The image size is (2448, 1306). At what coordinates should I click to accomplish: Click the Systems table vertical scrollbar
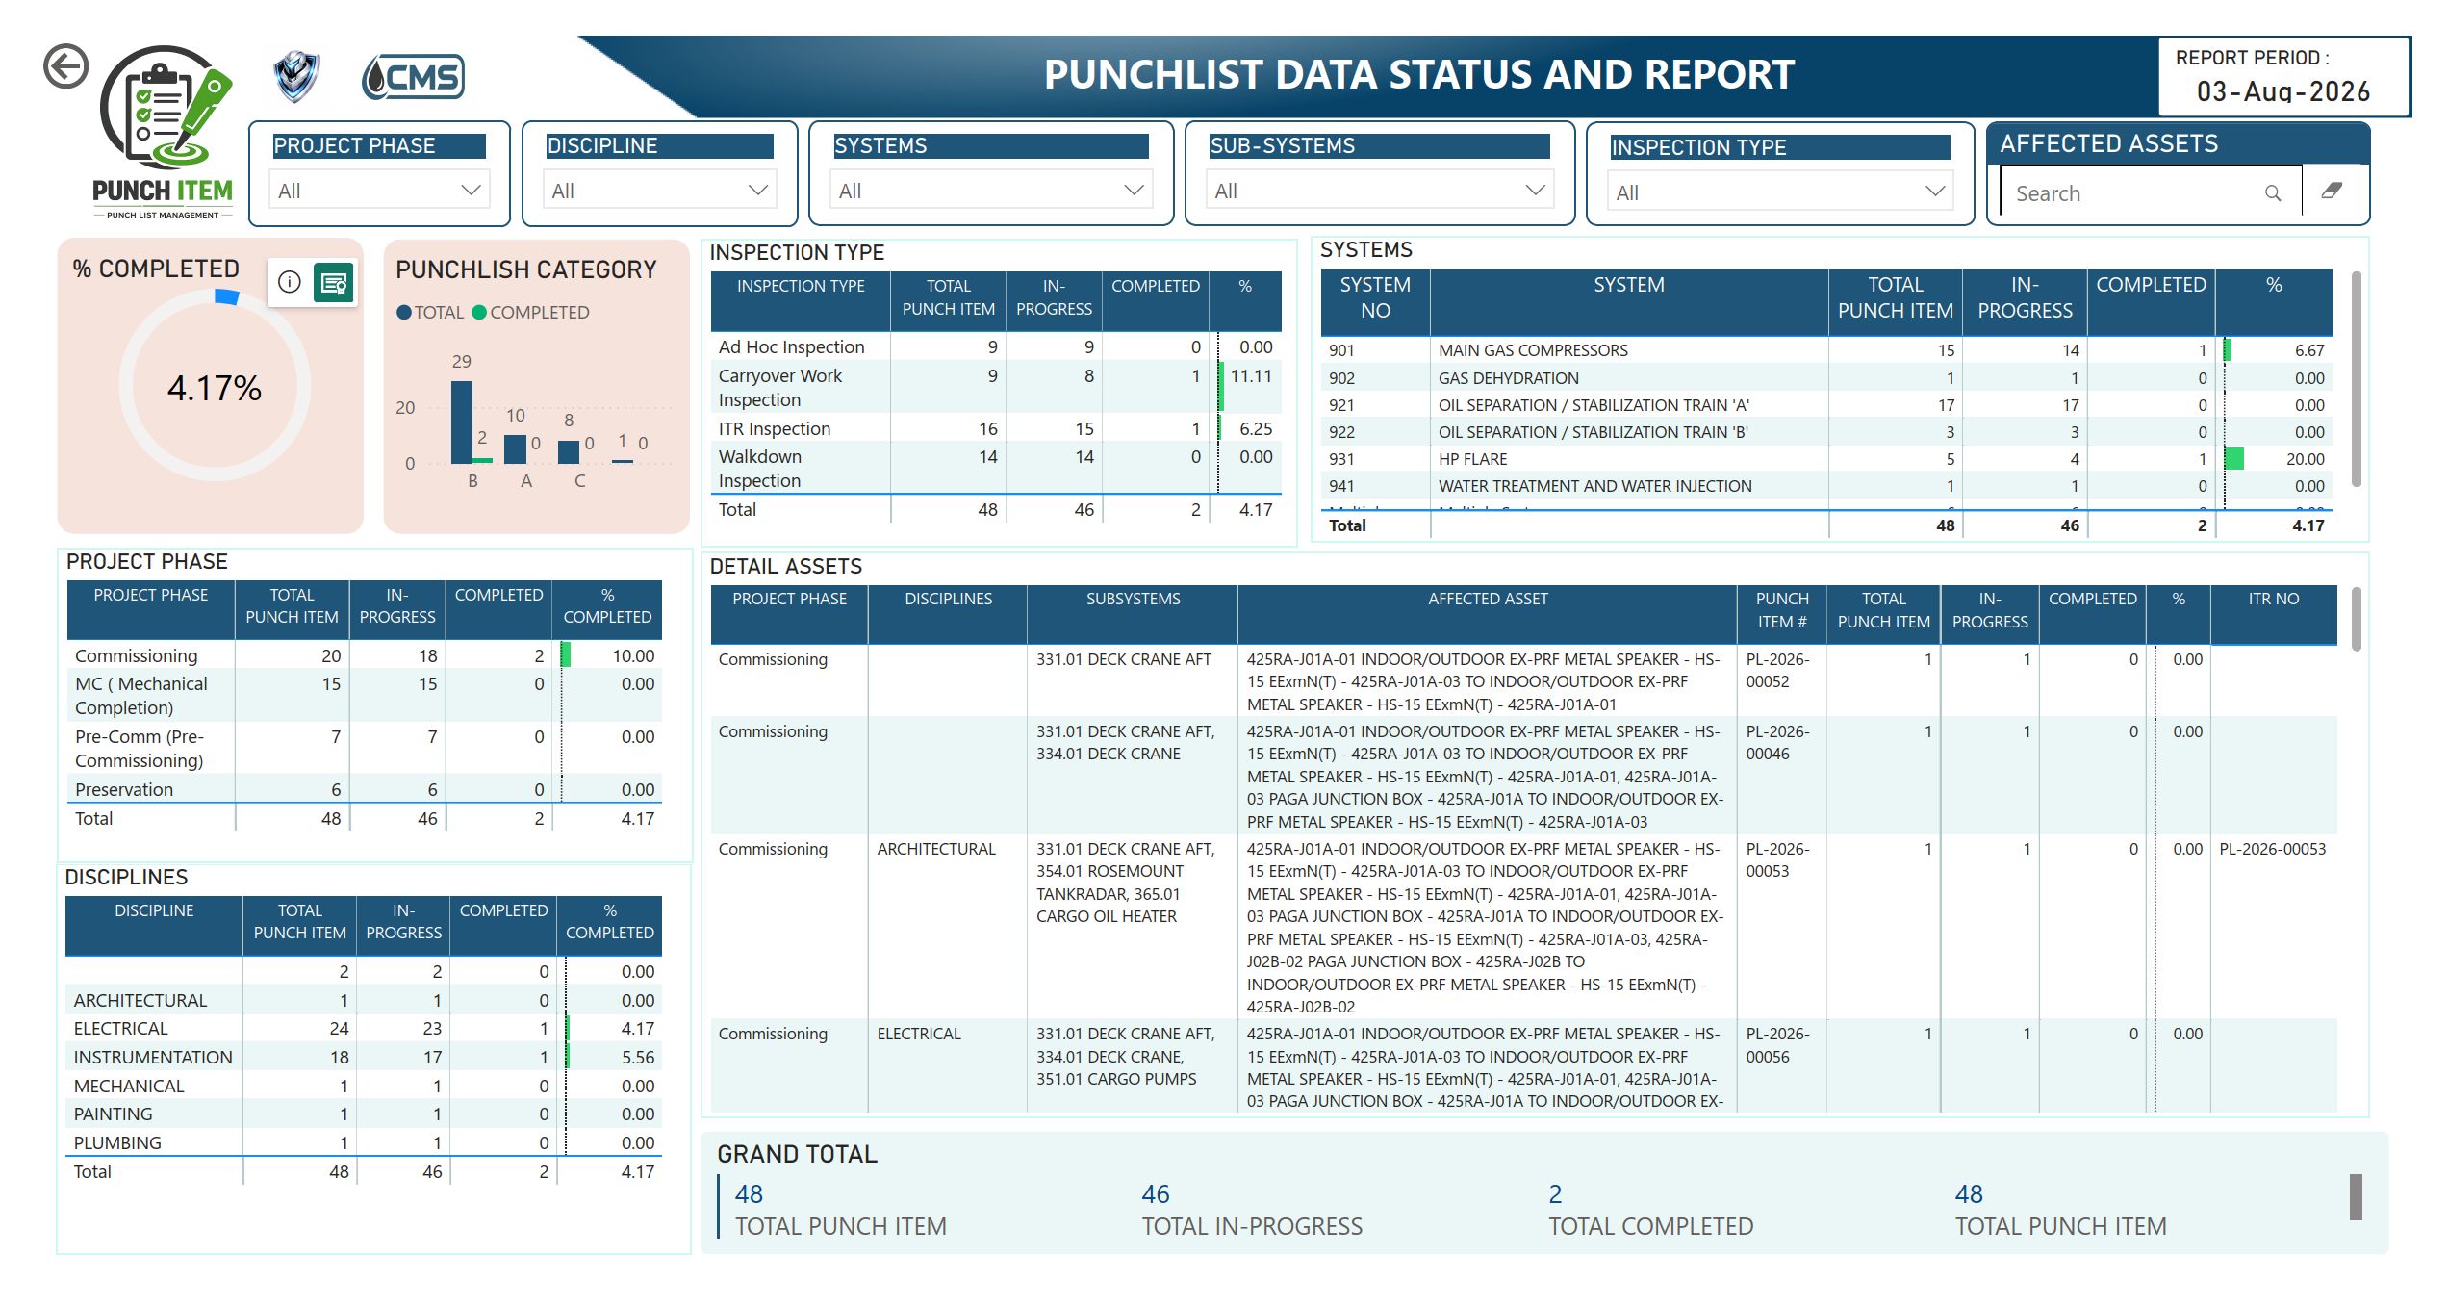[x=2356, y=379]
